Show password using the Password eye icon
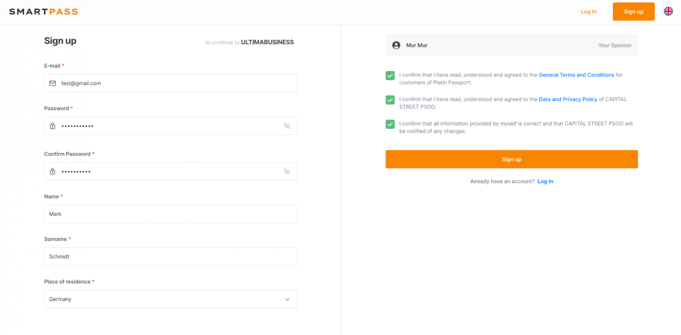This screenshot has height=335, width=681. click(x=287, y=126)
